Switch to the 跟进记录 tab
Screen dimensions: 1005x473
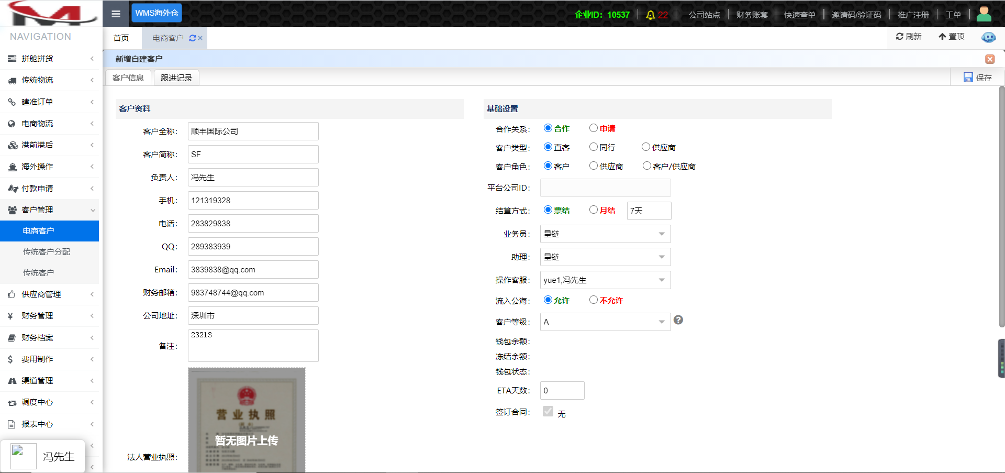tap(176, 78)
